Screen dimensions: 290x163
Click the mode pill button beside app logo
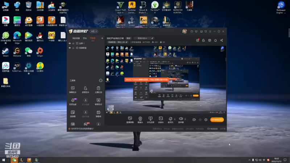(94, 31)
